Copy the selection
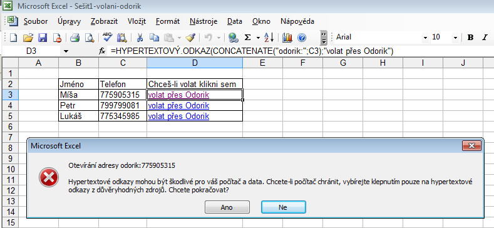Screen dimensions: 494x228 click(154, 38)
